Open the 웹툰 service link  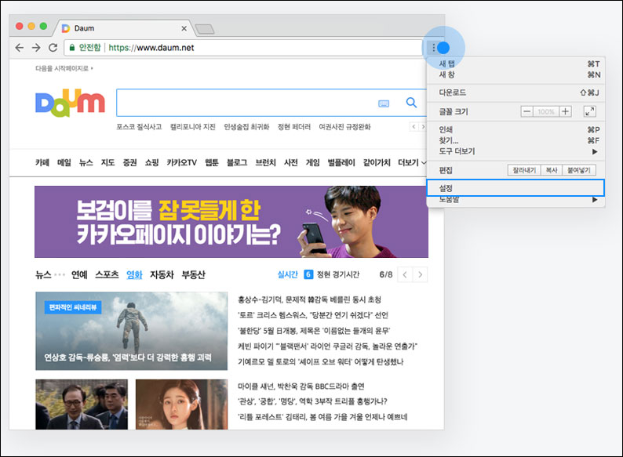[211, 162]
